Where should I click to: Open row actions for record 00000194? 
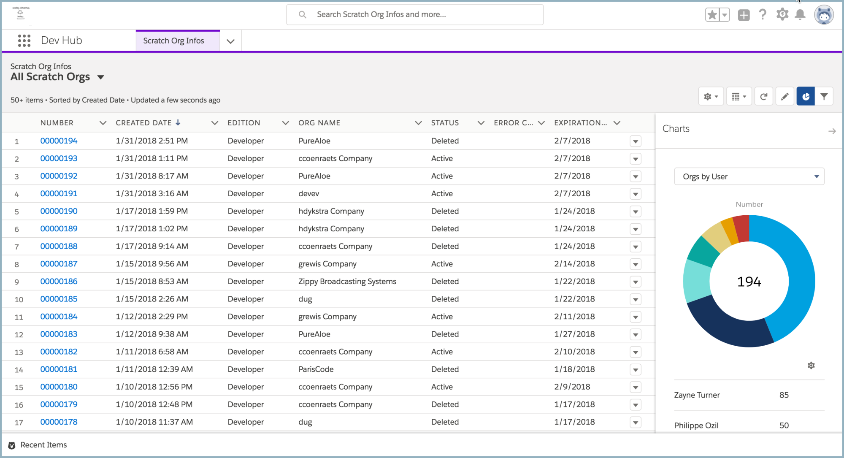coord(636,141)
